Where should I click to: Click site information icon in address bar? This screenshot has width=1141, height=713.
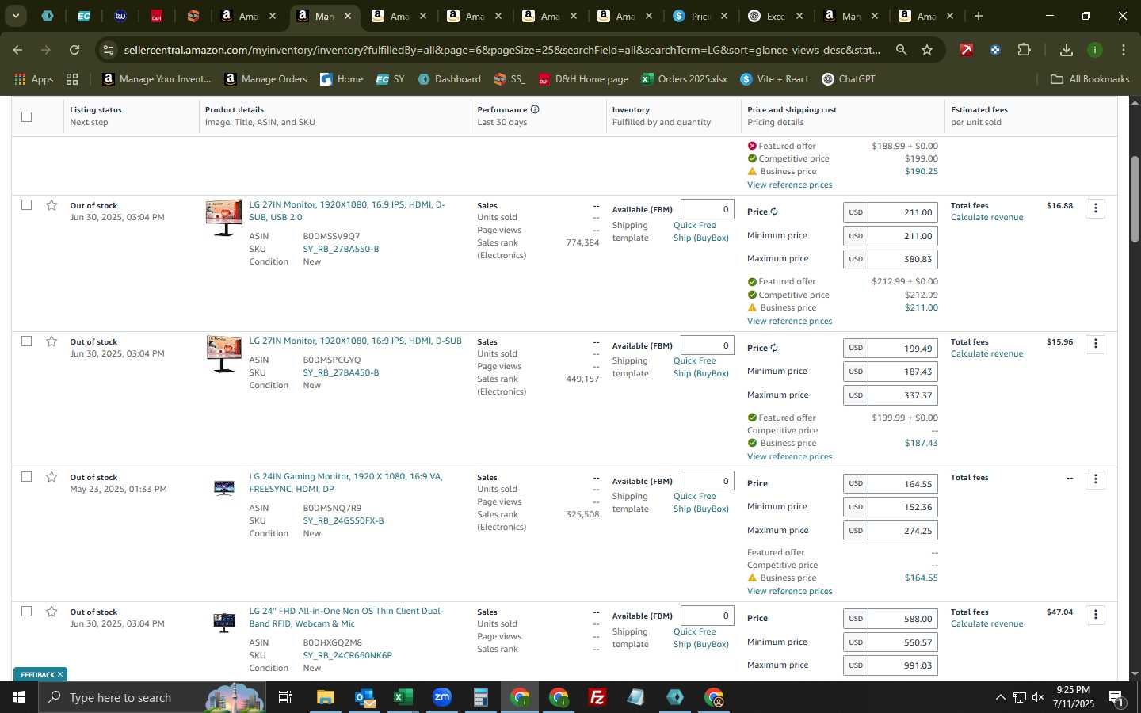click(x=109, y=50)
